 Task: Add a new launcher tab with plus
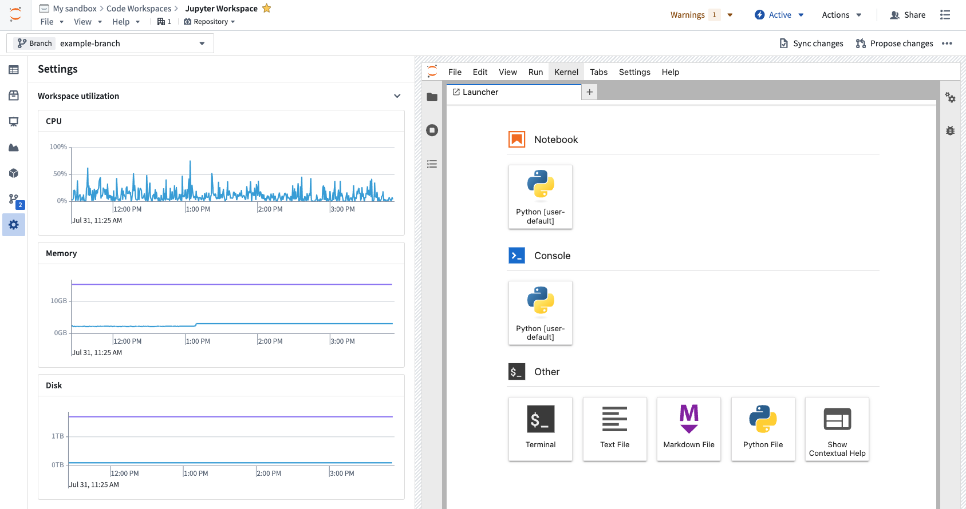pos(590,92)
